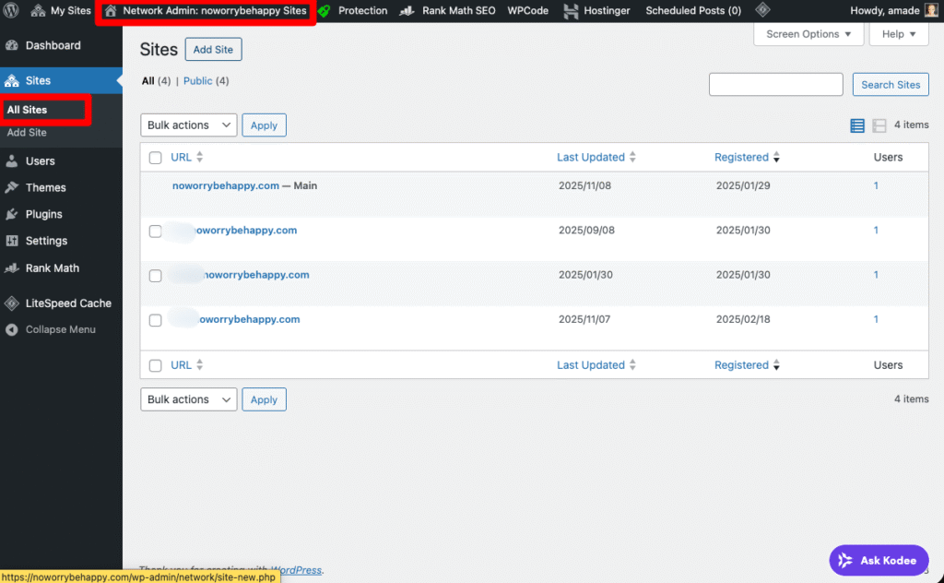Viewport: 944px width, 583px height.
Task: Open Themes section in sidebar
Action: click(x=45, y=187)
